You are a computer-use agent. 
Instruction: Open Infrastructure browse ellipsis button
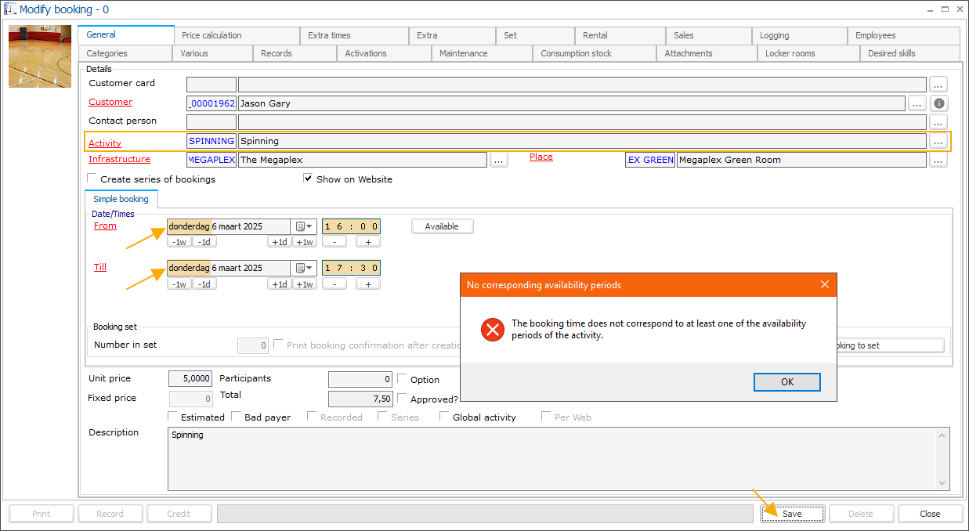[499, 160]
